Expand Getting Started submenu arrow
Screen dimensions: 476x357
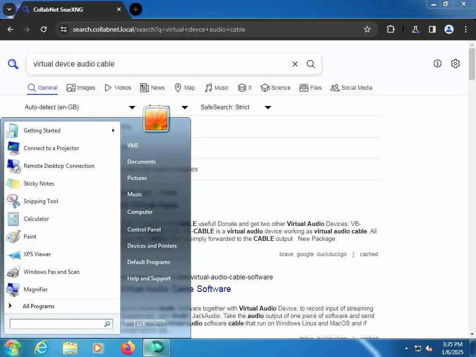pos(113,131)
